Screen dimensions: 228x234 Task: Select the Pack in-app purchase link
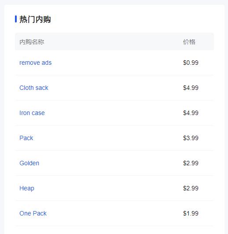26,138
